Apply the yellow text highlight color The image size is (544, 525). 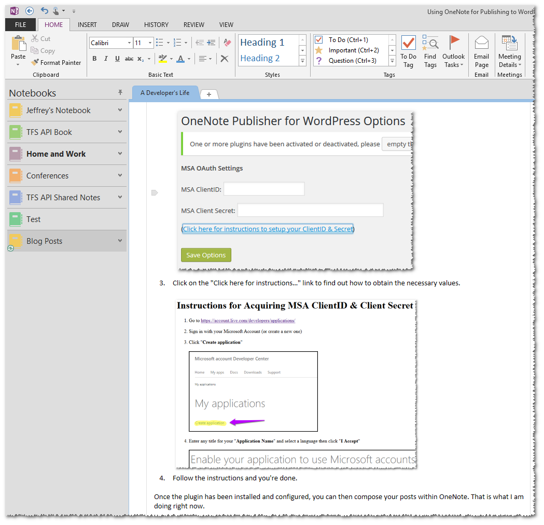pos(162,59)
